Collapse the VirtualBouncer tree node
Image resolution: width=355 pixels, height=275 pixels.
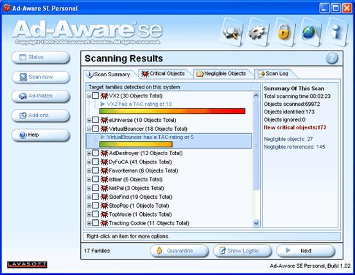[x=89, y=129]
